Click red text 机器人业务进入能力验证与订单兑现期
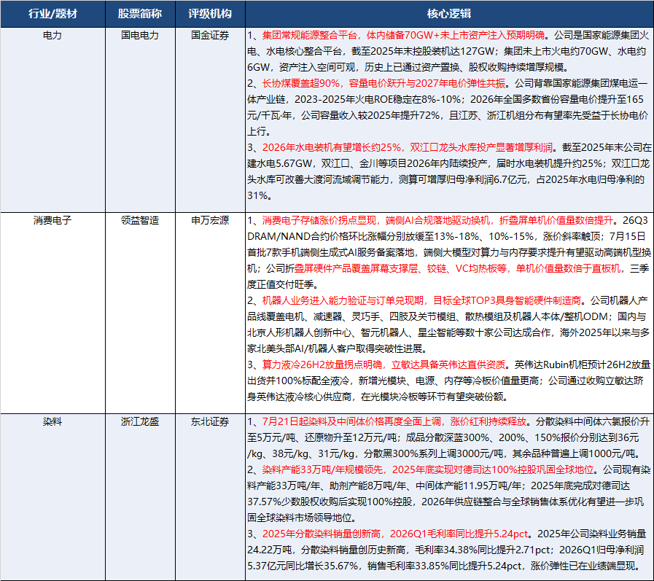Viewport: 654px width, 581px height. tap(343, 300)
